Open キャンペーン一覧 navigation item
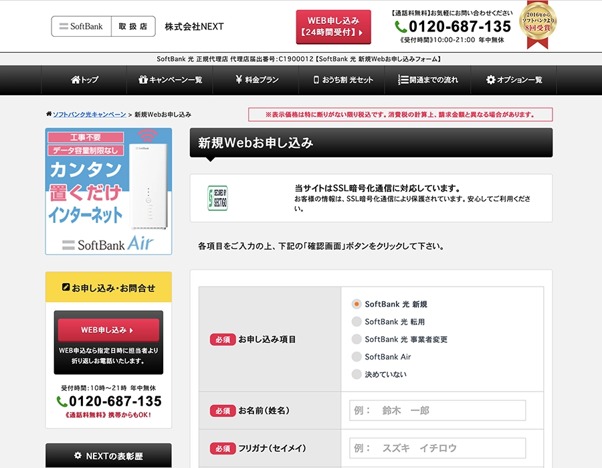This screenshot has height=468, width=602. tap(170, 80)
